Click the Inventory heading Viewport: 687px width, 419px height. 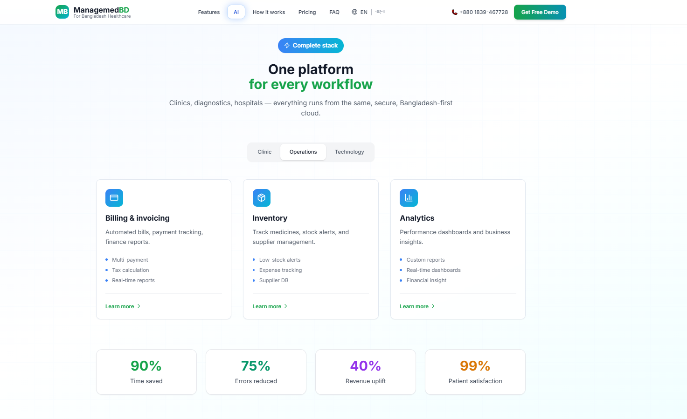click(270, 218)
